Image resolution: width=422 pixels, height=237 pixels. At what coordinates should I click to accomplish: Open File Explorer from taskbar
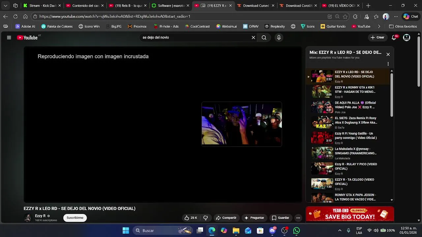click(236, 230)
